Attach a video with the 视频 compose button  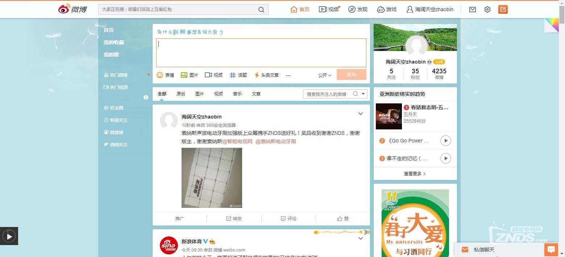click(x=214, y=75)
